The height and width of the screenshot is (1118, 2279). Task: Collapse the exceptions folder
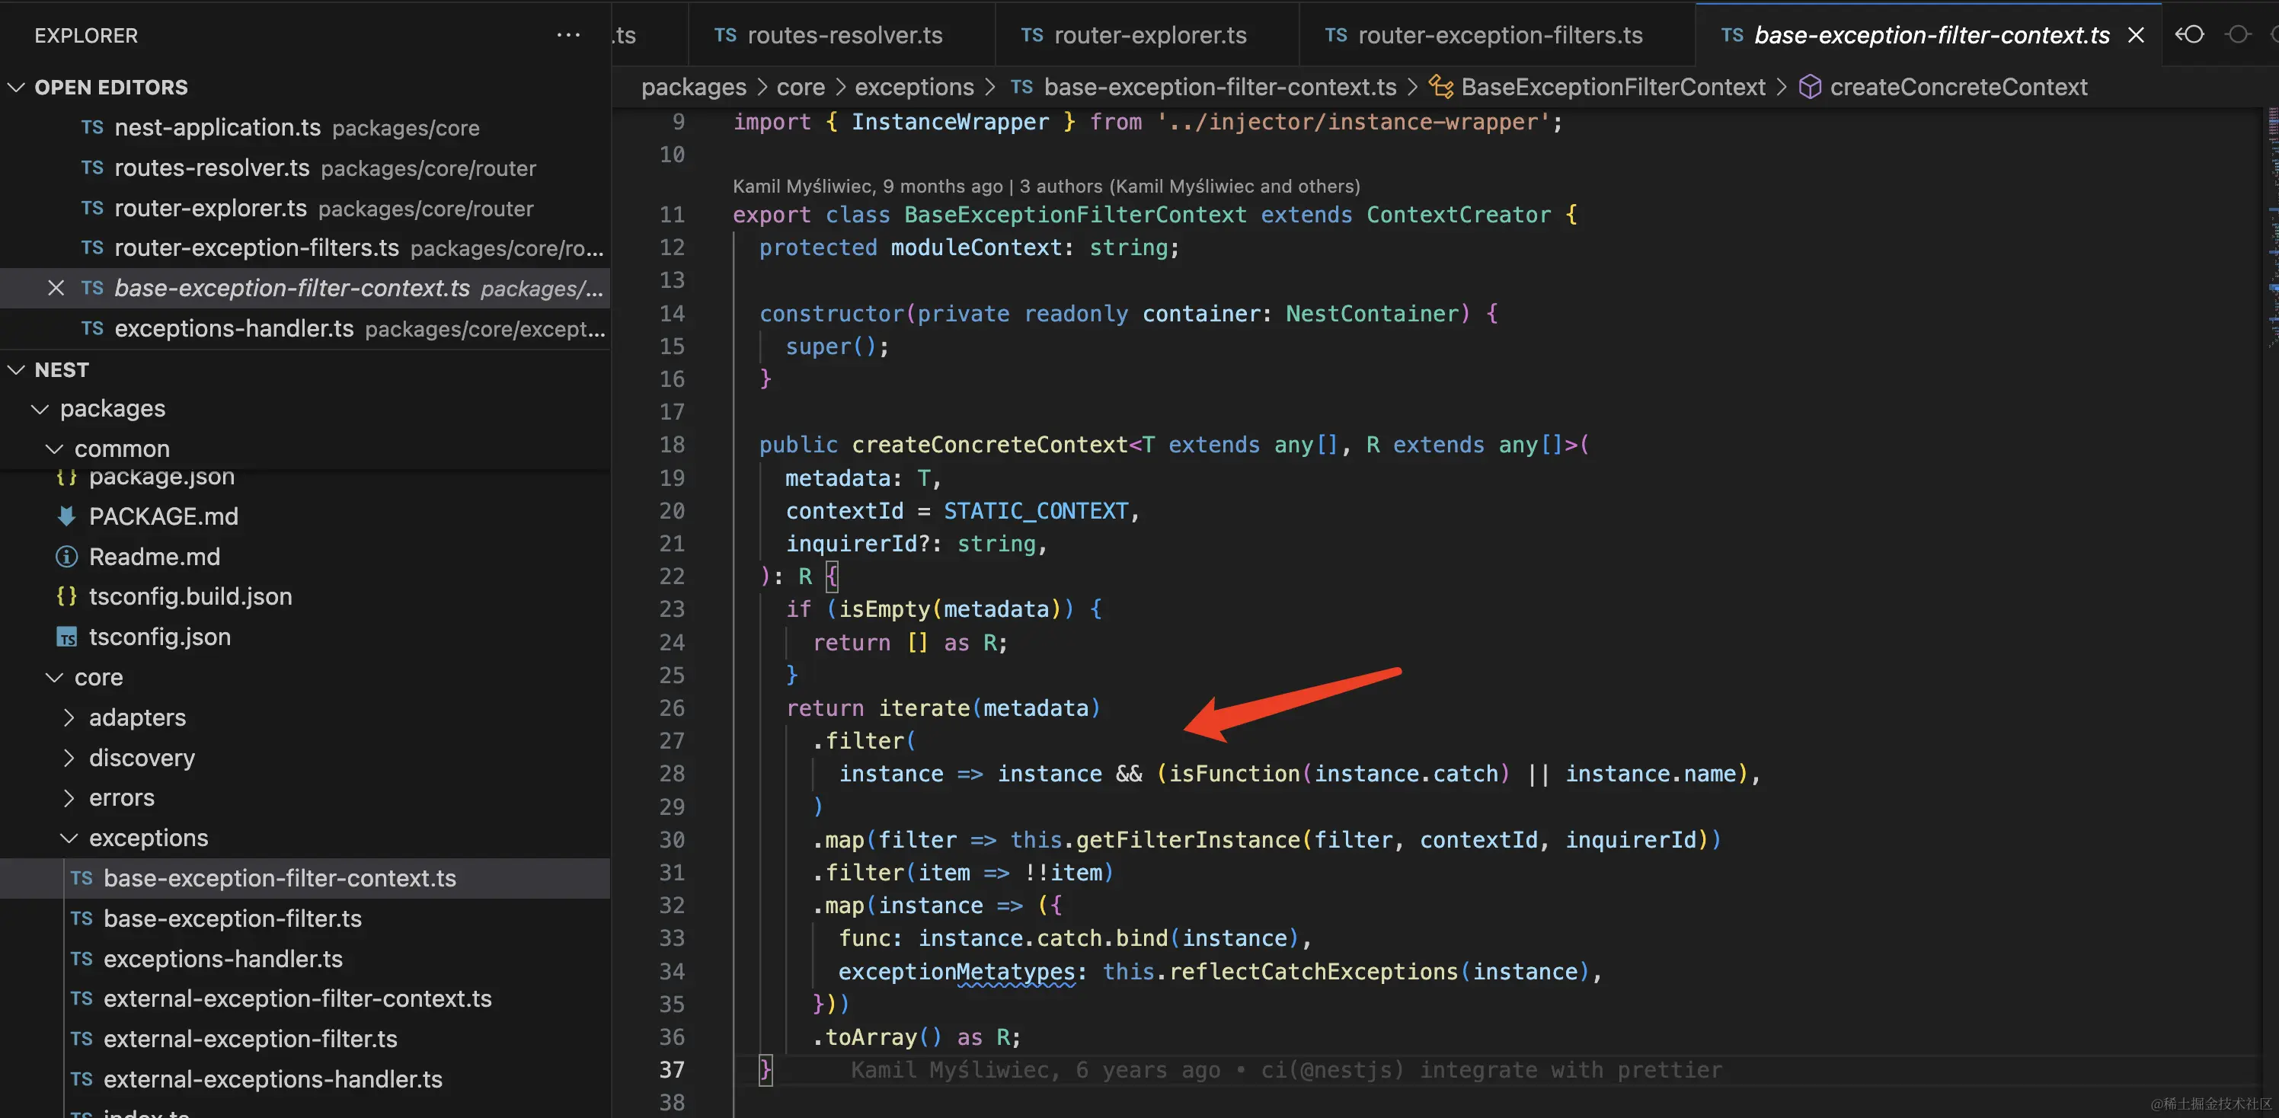[69, 838]
